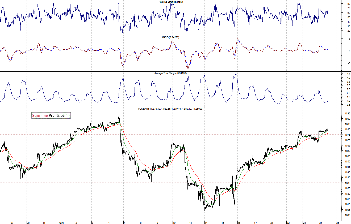Viewport: 351px width, 224px height.
Task: Select the Average True Range (0.94163) title
Action: pyautogui.click(x=170, y=73)
